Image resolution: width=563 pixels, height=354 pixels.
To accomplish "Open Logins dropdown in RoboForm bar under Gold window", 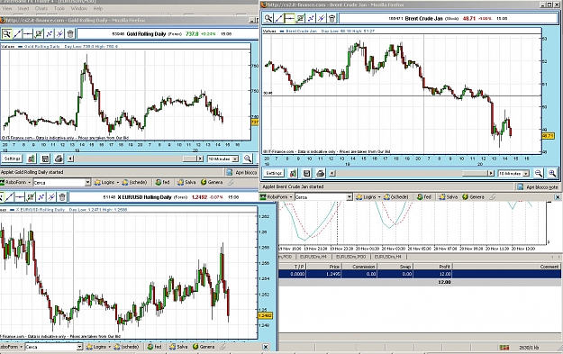I will coord(106,182).
